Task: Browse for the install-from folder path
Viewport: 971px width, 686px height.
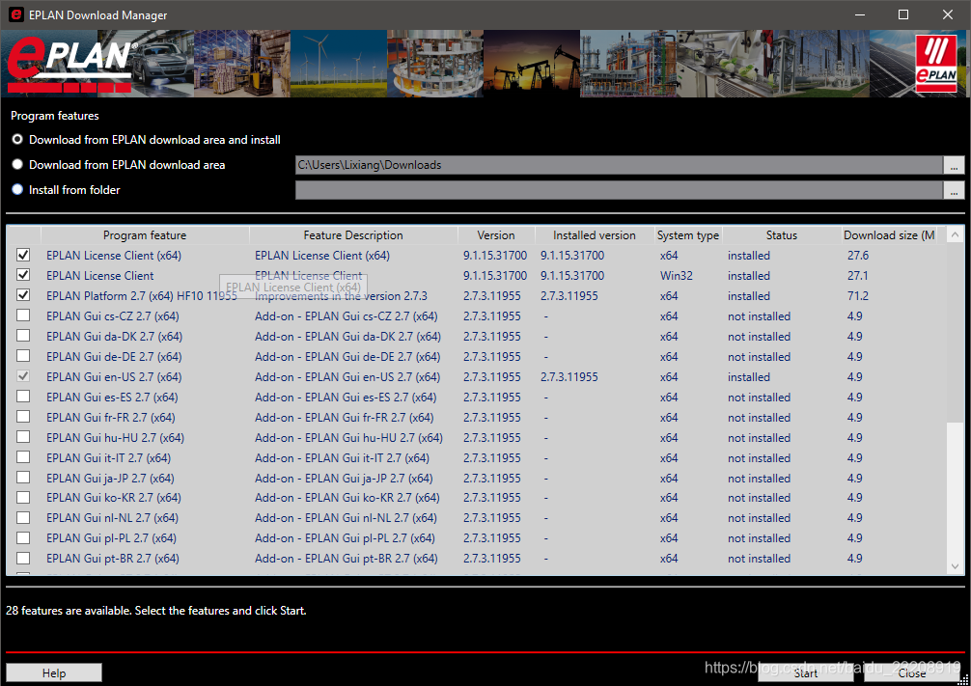Action: point(955,190)
